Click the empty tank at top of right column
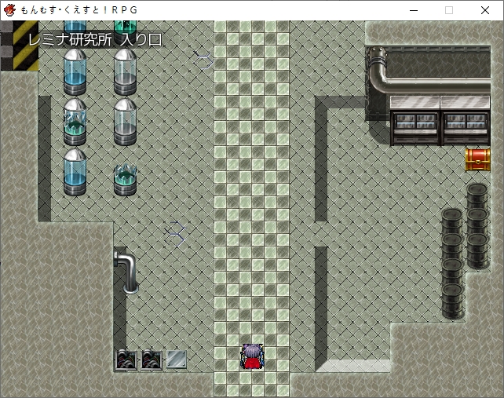Viewport: 504px width, 398px height. point(125,72)
